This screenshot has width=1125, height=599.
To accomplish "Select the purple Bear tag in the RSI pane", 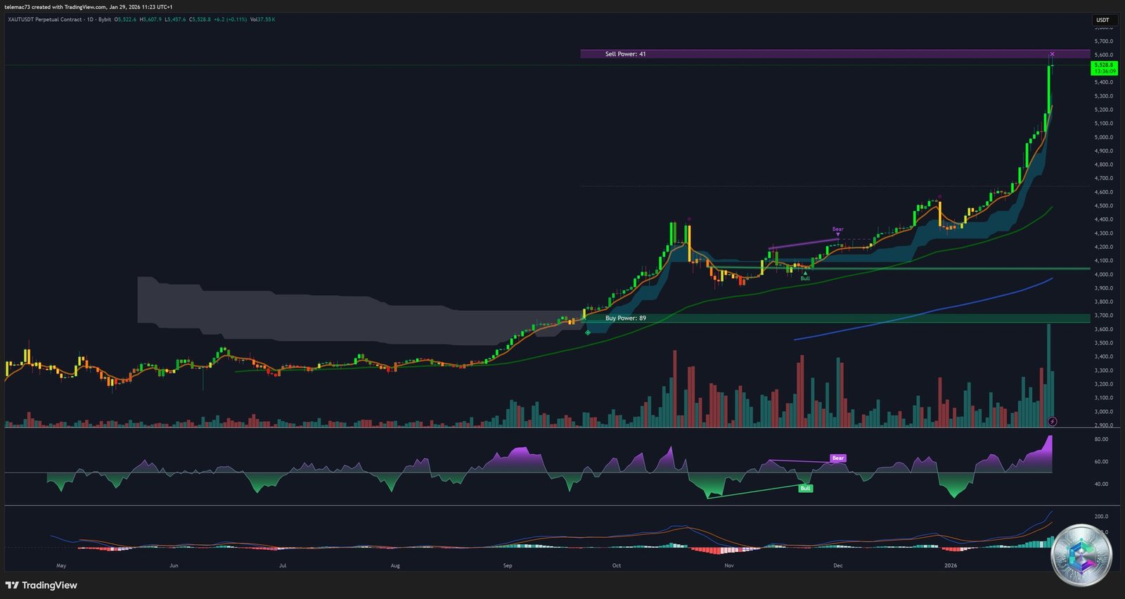I will tap(837, 458).
